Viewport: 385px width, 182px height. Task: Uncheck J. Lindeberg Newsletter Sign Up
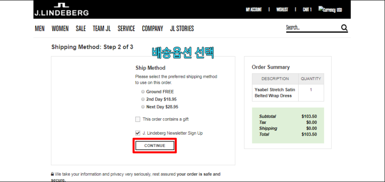tap(138, 133)
